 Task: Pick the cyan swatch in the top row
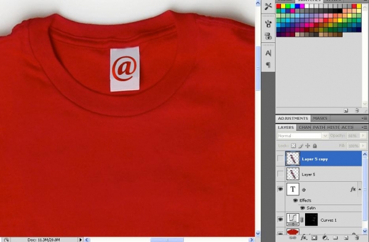tap(293, 6)
